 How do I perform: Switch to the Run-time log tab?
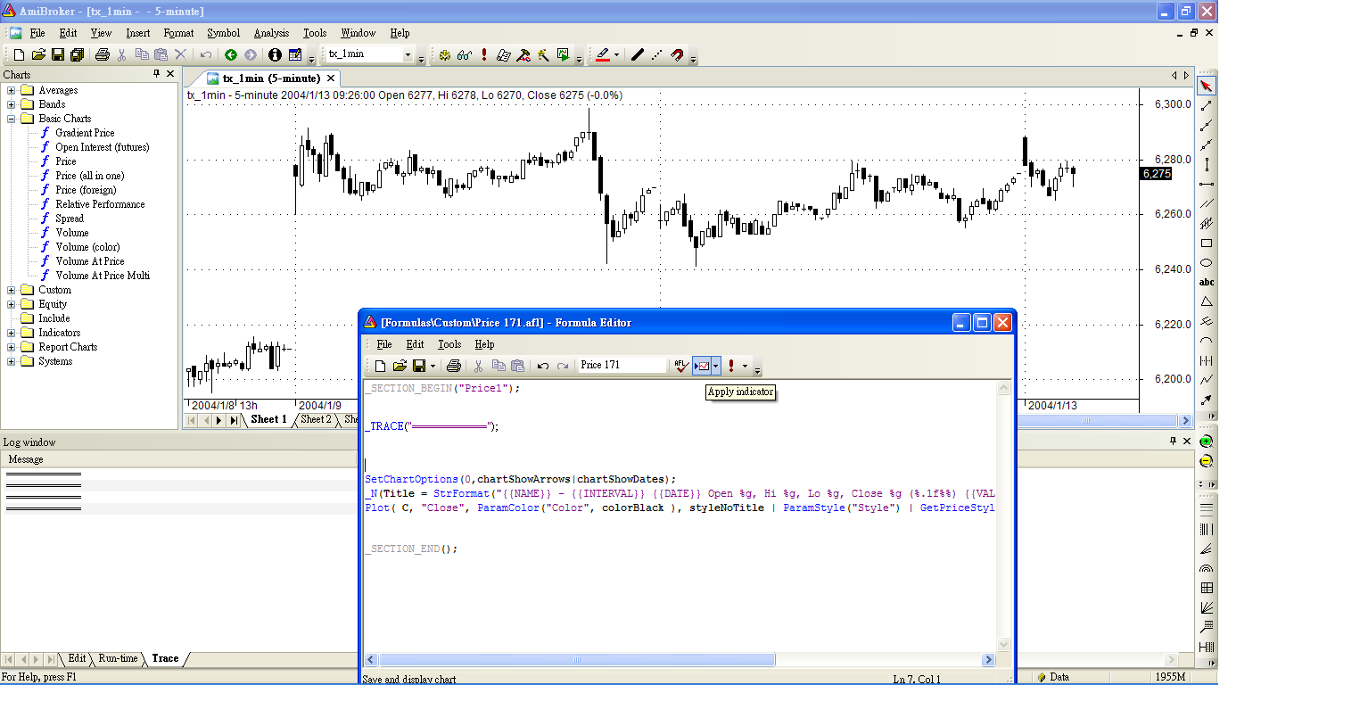tap(118, 658)
